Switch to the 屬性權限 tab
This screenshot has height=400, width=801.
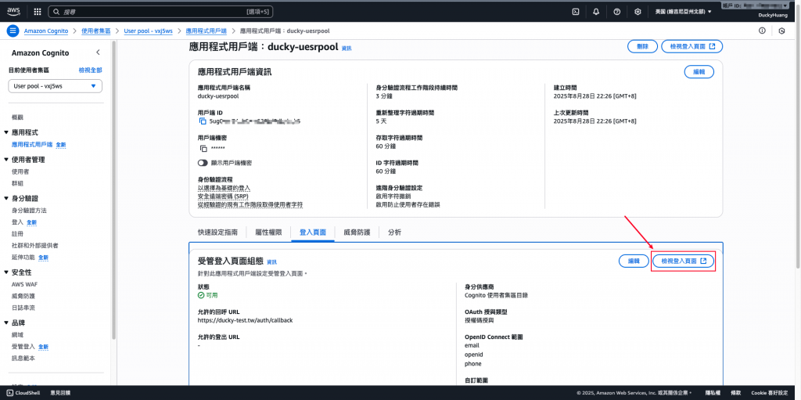[x=268, y=232]
